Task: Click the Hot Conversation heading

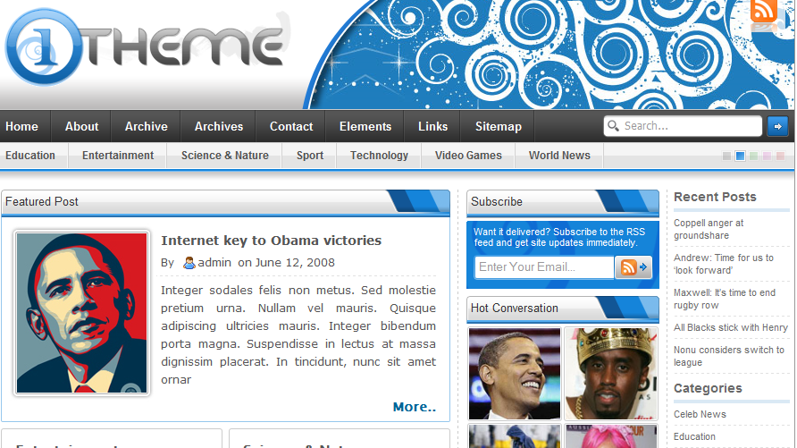Action: click(515, 309)
